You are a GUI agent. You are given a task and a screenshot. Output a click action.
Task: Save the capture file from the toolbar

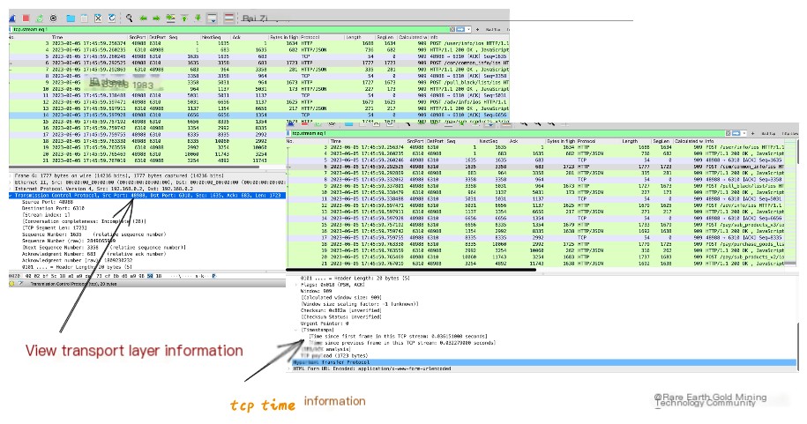pos(85,18)
